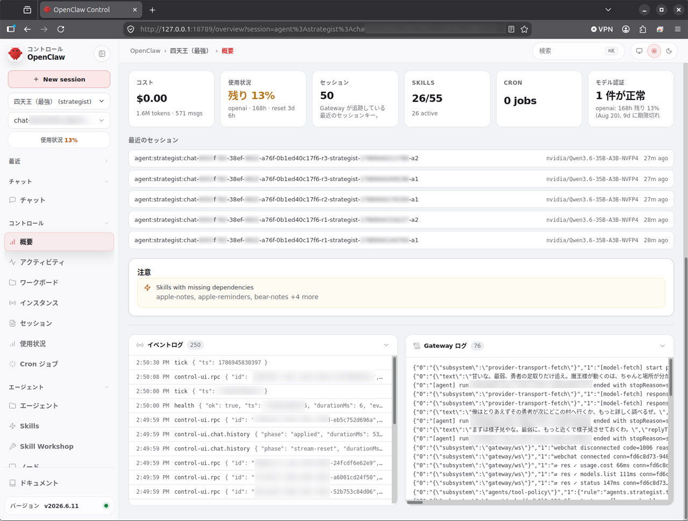
Task: Open the SKILLS 26/55 card
Action: point(447,99)
